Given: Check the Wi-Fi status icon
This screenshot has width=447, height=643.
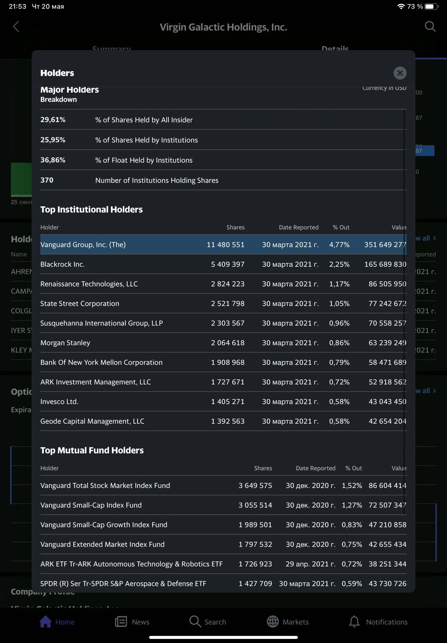Looking at the screenshot, I should (401, 7).
